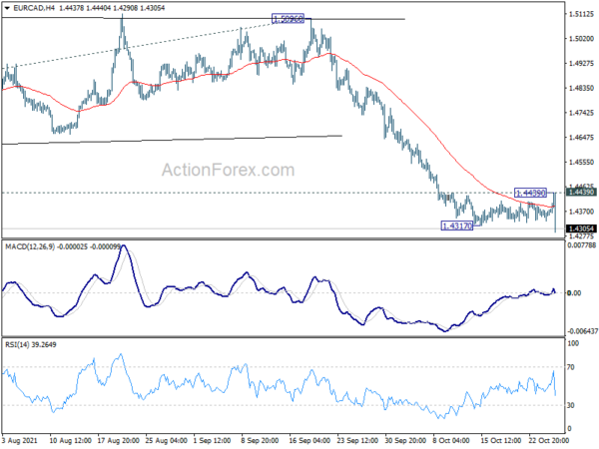Image resolution: width=599 pixels, height=449 pixels.
Task: Click the RSI scale value 100
Action: pos(573,343)
